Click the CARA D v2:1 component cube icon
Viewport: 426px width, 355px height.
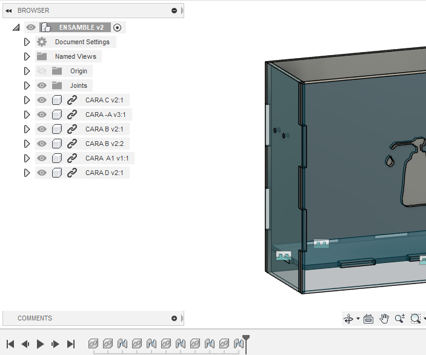57,173
